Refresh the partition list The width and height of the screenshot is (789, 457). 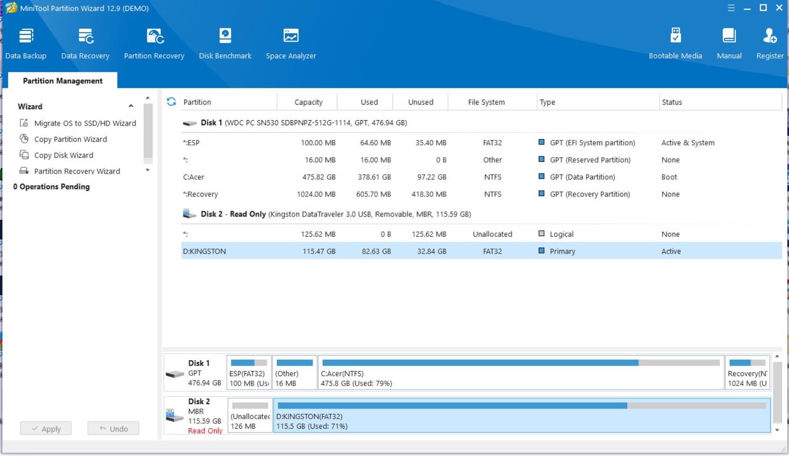click(171, 102)
